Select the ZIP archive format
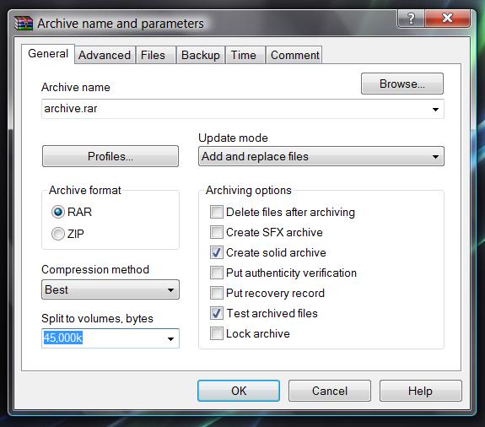The width and height of the screenshot is (485, 427). point(58,234)
